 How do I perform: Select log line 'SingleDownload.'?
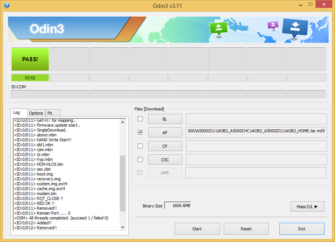tap(41, 130)
